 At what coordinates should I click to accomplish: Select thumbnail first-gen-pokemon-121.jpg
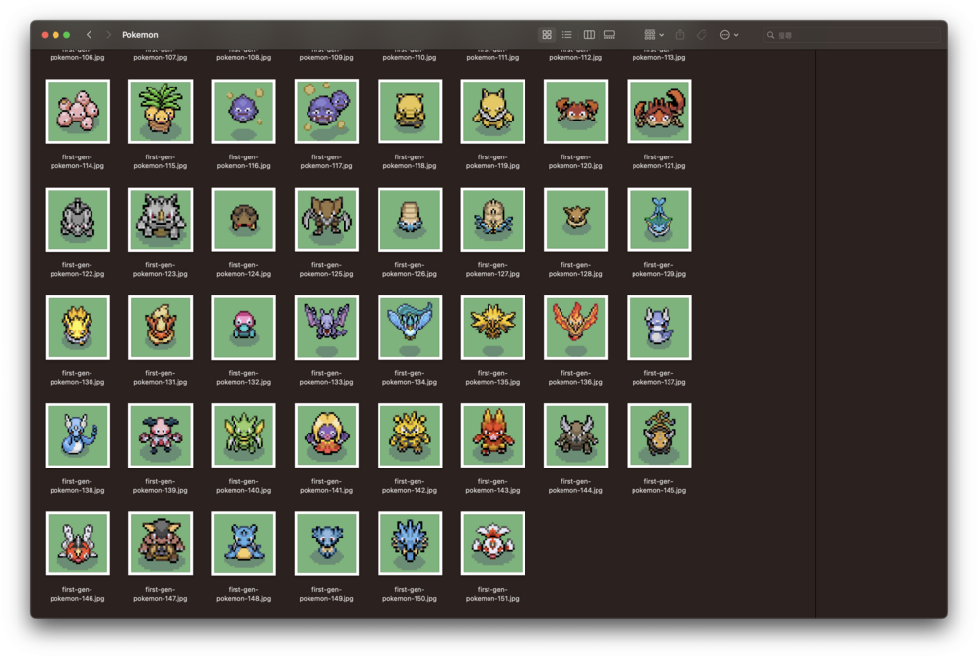coord(659,111)
